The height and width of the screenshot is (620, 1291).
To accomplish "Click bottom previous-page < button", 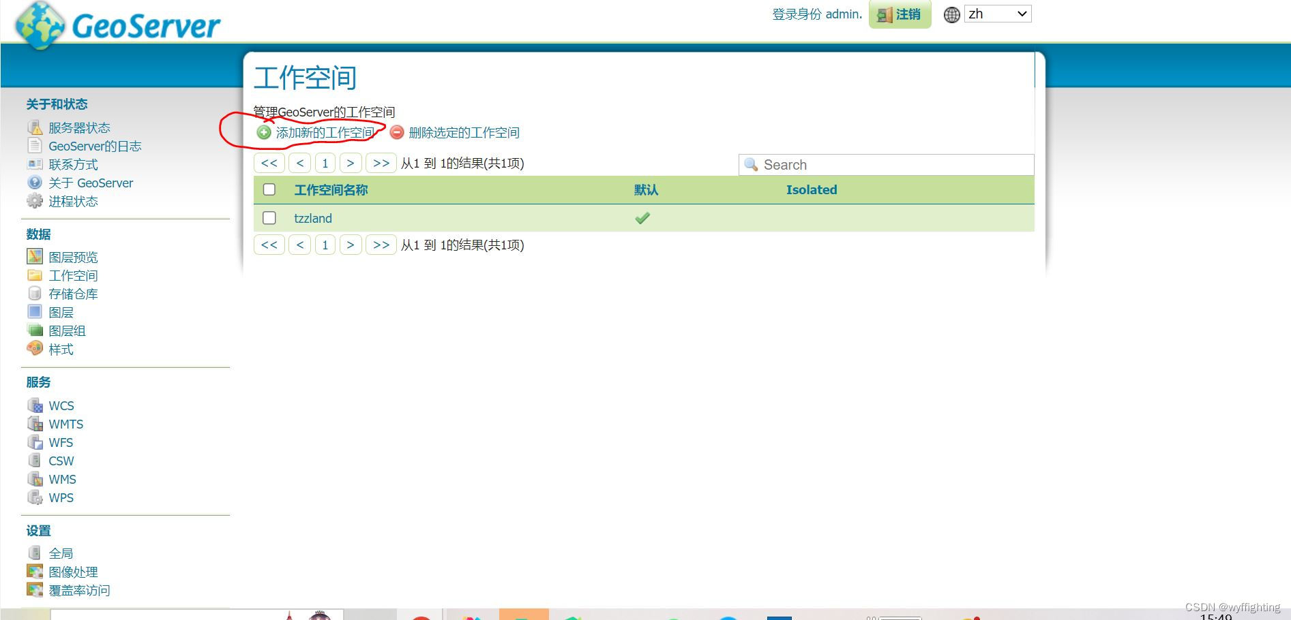I will (300, 245).
